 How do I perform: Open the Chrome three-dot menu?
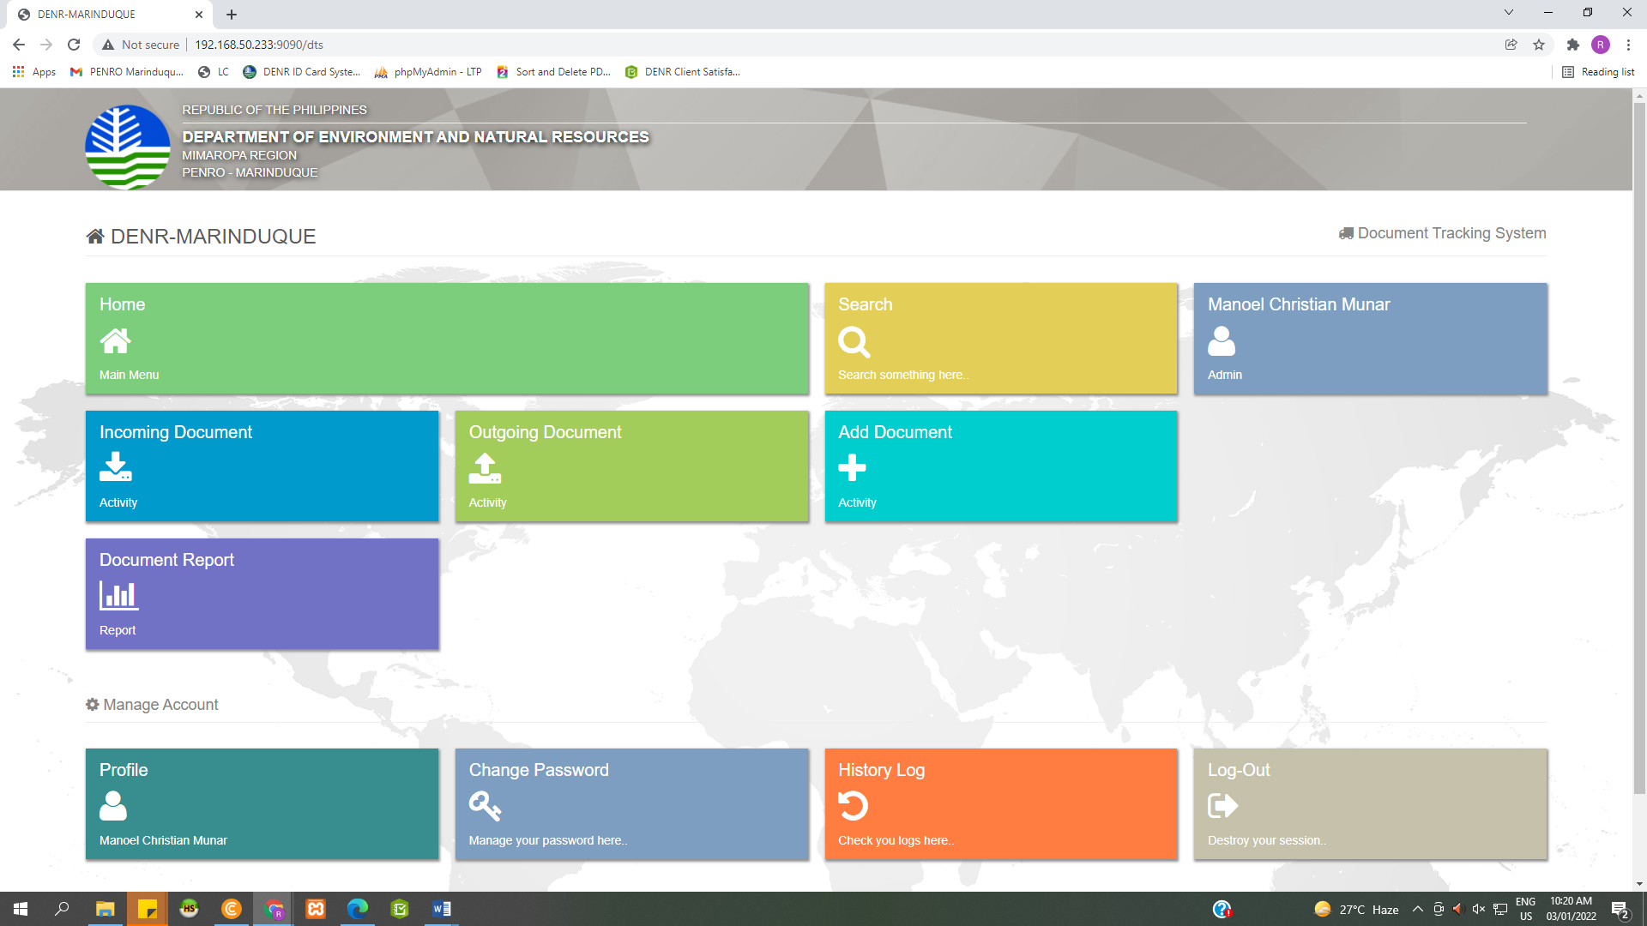(x=1628, y=45)
